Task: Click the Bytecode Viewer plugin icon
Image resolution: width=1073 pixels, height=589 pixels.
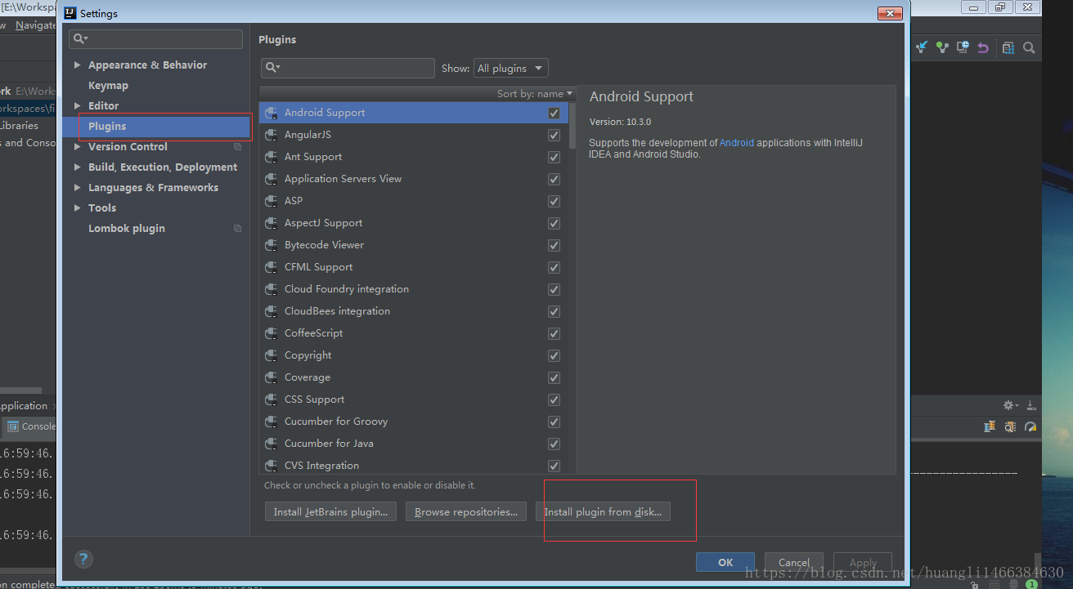Action: click(272, 245)
